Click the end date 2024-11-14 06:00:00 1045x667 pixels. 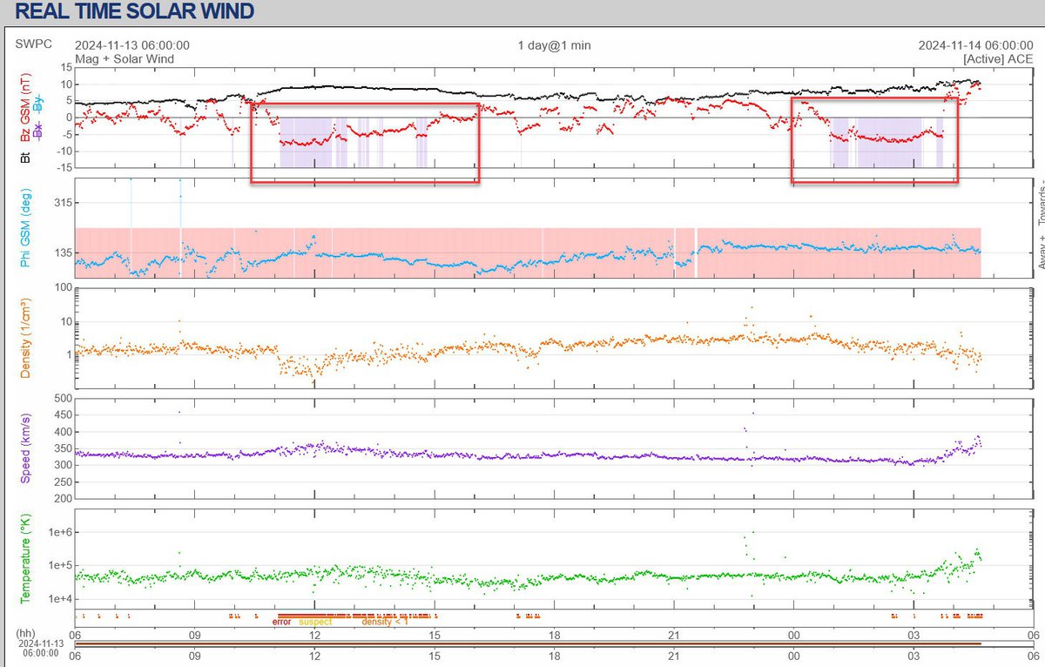pos(976,45)
